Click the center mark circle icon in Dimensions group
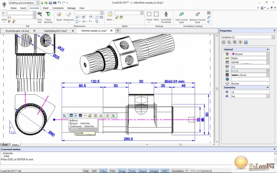The image size is (277, 173). point(97,21)
